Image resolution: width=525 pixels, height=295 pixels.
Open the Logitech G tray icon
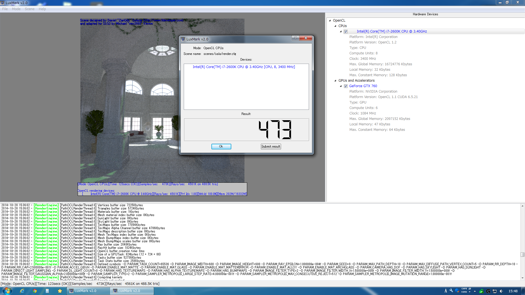(x=488, y=291)
